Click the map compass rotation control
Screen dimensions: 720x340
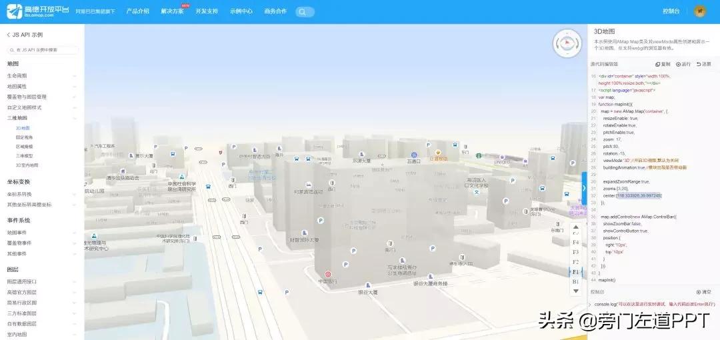point(567,43)
